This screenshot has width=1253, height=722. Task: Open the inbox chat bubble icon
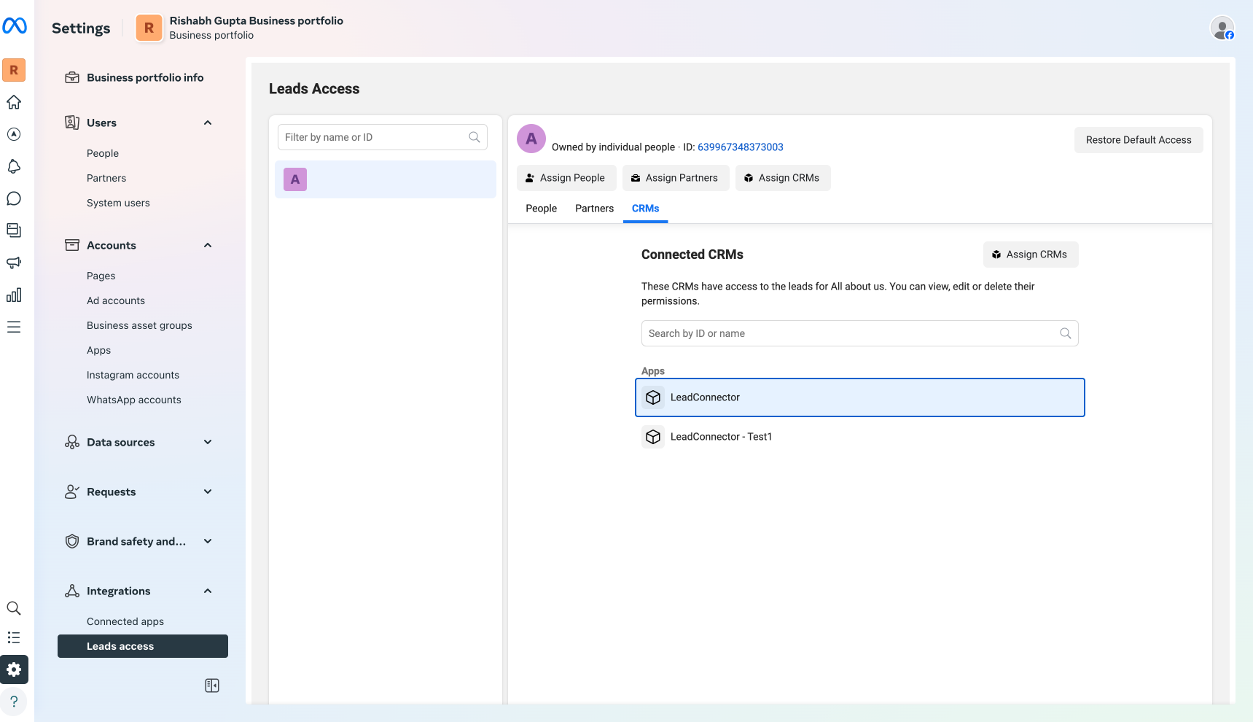14,198
